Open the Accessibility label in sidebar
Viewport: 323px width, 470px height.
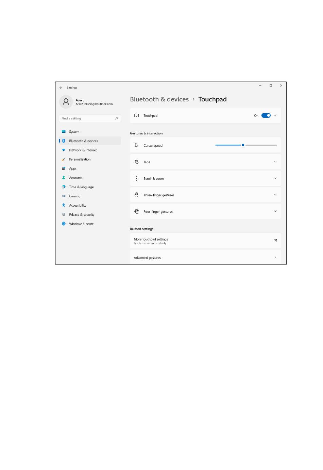(78, 206)
